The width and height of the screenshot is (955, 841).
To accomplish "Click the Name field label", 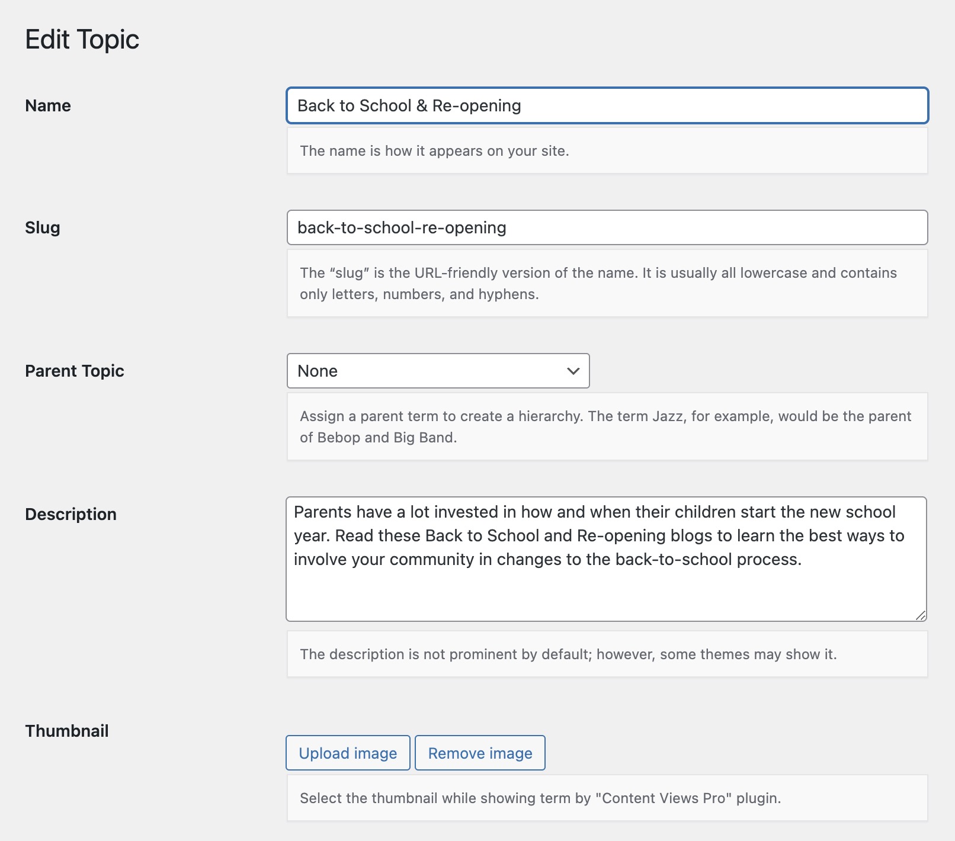I will coord(48,105).
